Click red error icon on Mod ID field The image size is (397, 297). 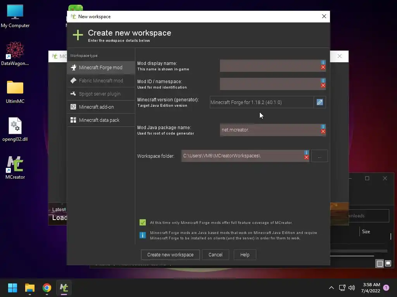323,85
